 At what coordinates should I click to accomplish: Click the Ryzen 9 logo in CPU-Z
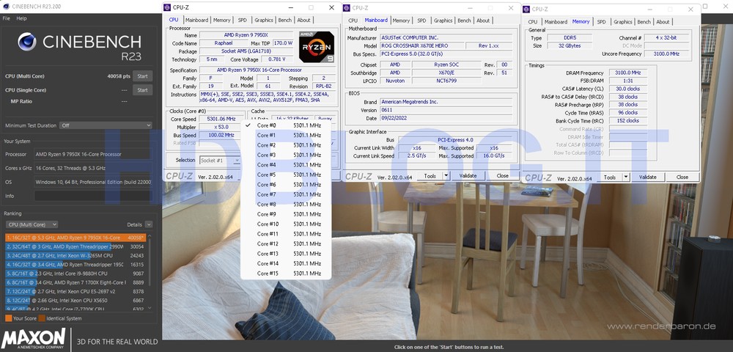click(x=317, y=47)
